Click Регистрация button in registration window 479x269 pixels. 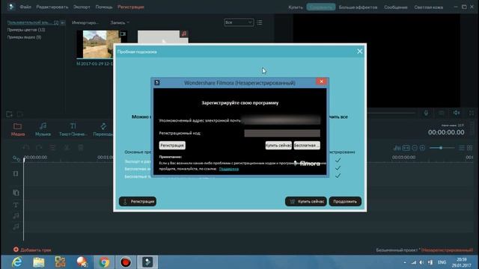pos(172,146)
